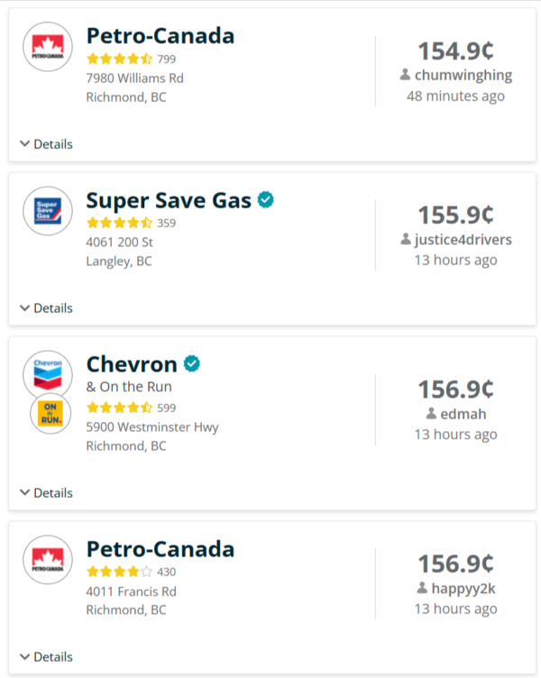The width and height of the screenshot is (541, 678).
Task: Open user profile justice4drivers
Action: [x=463, y=239]
